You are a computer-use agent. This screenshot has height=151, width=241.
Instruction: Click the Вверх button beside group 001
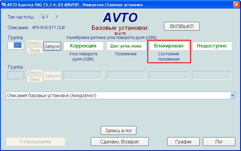(x=35, y=43)
